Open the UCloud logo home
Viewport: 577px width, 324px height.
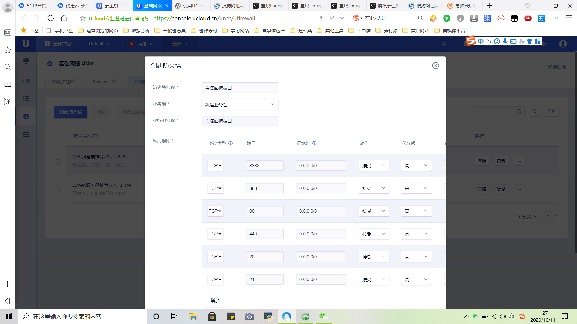(26, 44)
